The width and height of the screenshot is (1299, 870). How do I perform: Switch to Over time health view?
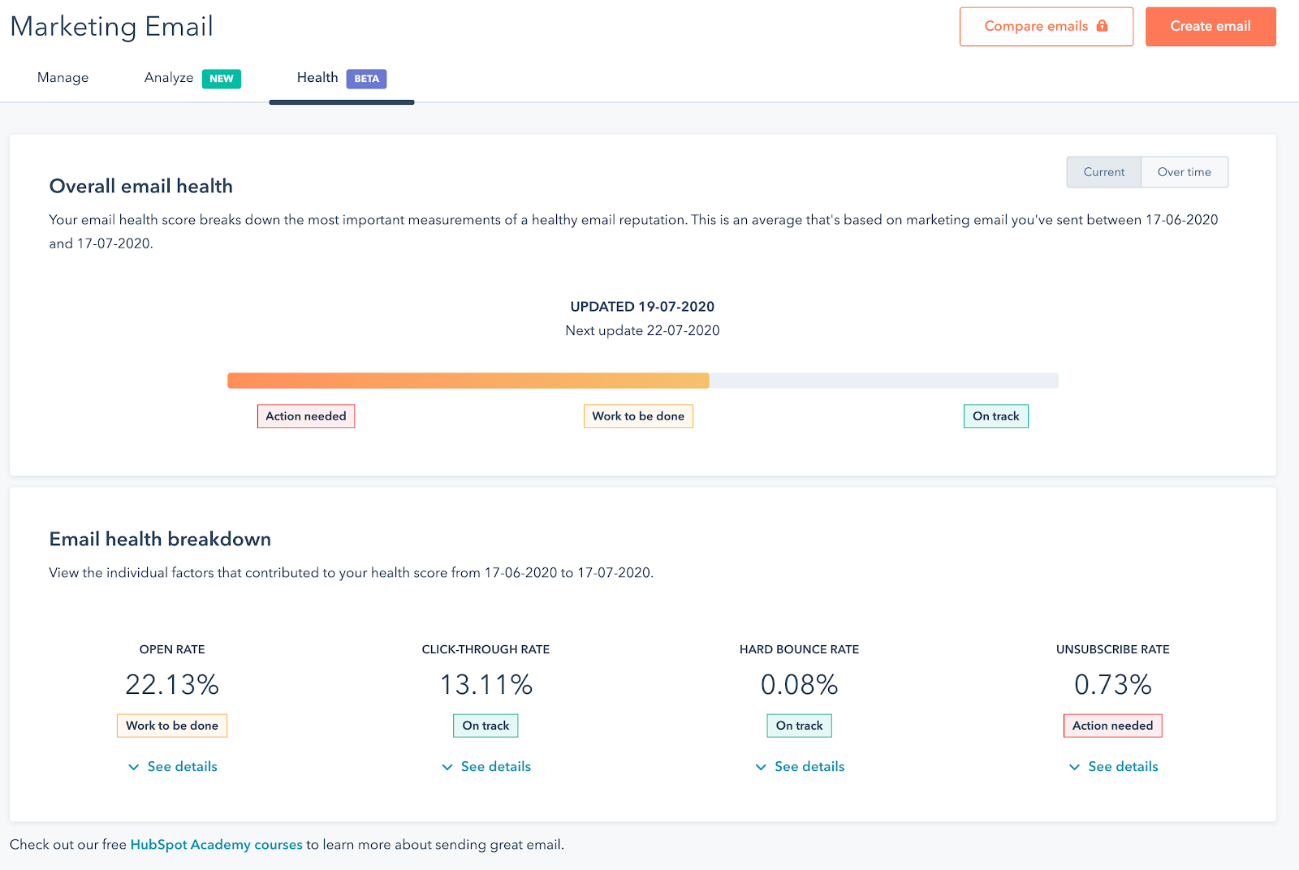click(1184, 172)
